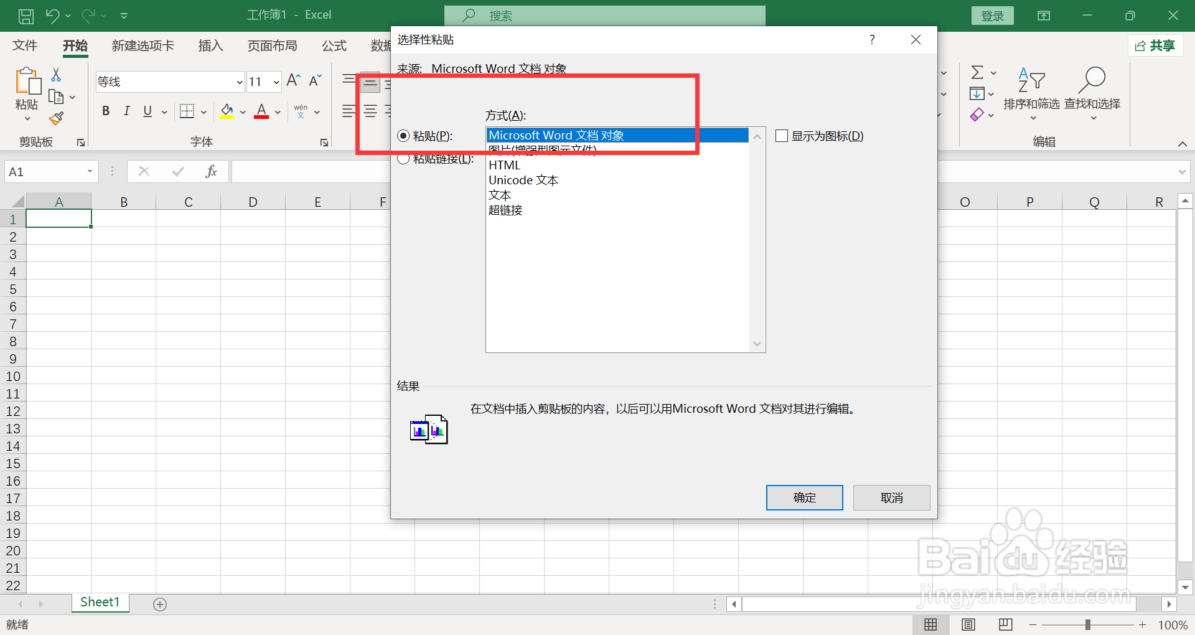Viewport: 1195px width, 635px height.
Task: Open ribbon display options icon
Action: [1044, 16]
